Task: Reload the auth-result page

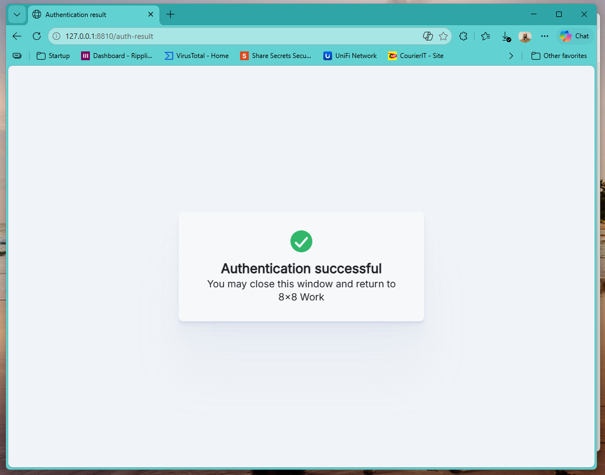Action: (x=37, y=36)
